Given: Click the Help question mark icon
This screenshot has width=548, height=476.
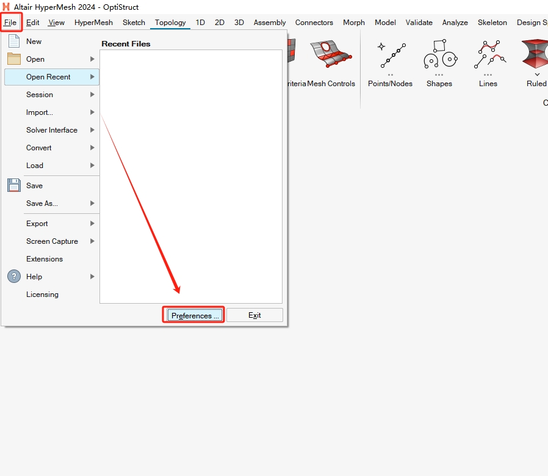Looking at the screenshot, I should pos(14,277).
